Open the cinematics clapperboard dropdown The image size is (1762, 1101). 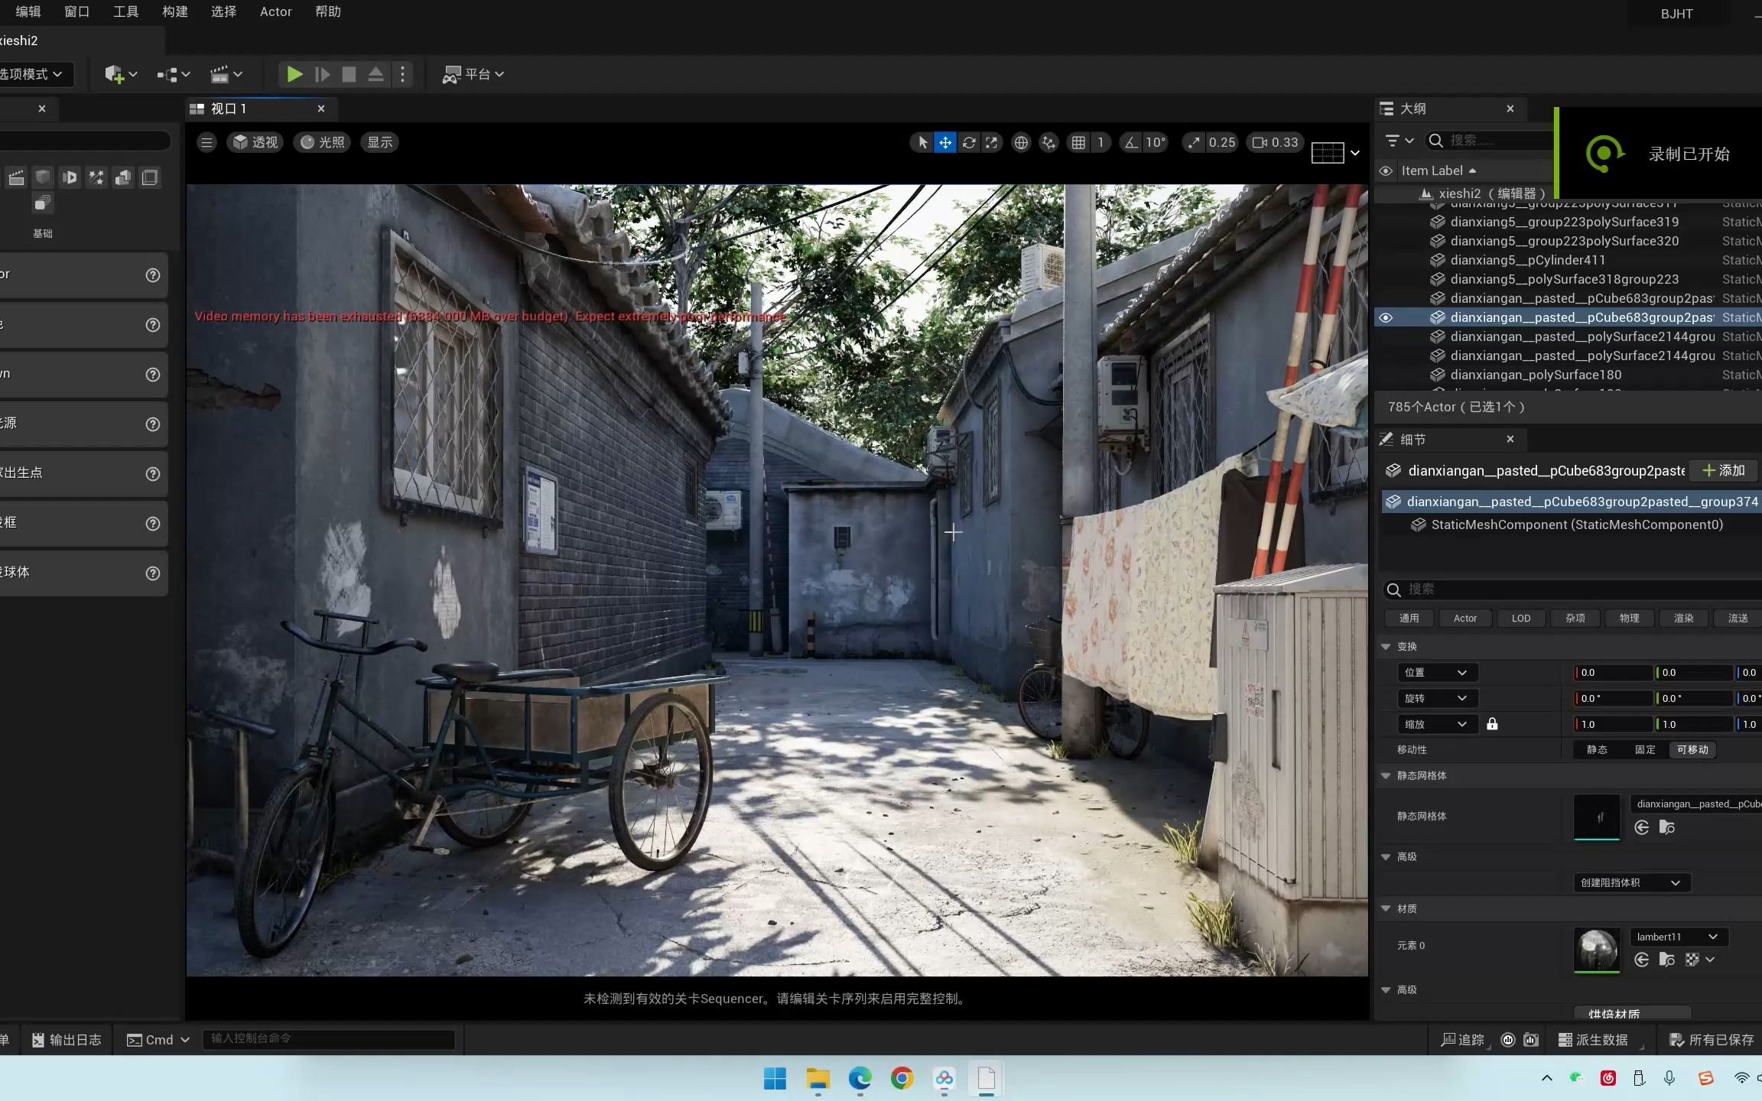click(x=226, y=74)
